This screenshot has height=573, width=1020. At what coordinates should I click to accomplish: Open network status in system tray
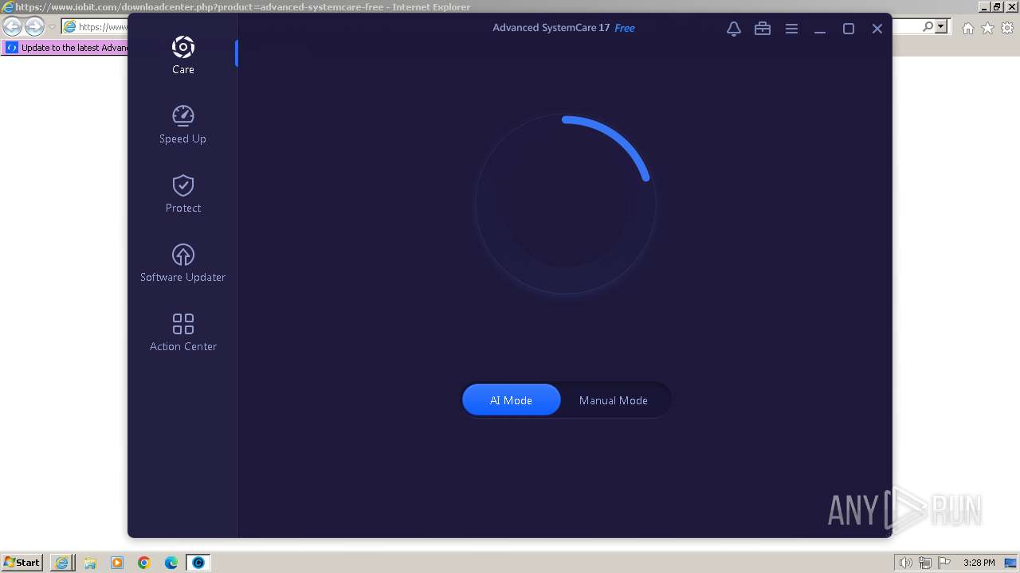coord(926,563)
